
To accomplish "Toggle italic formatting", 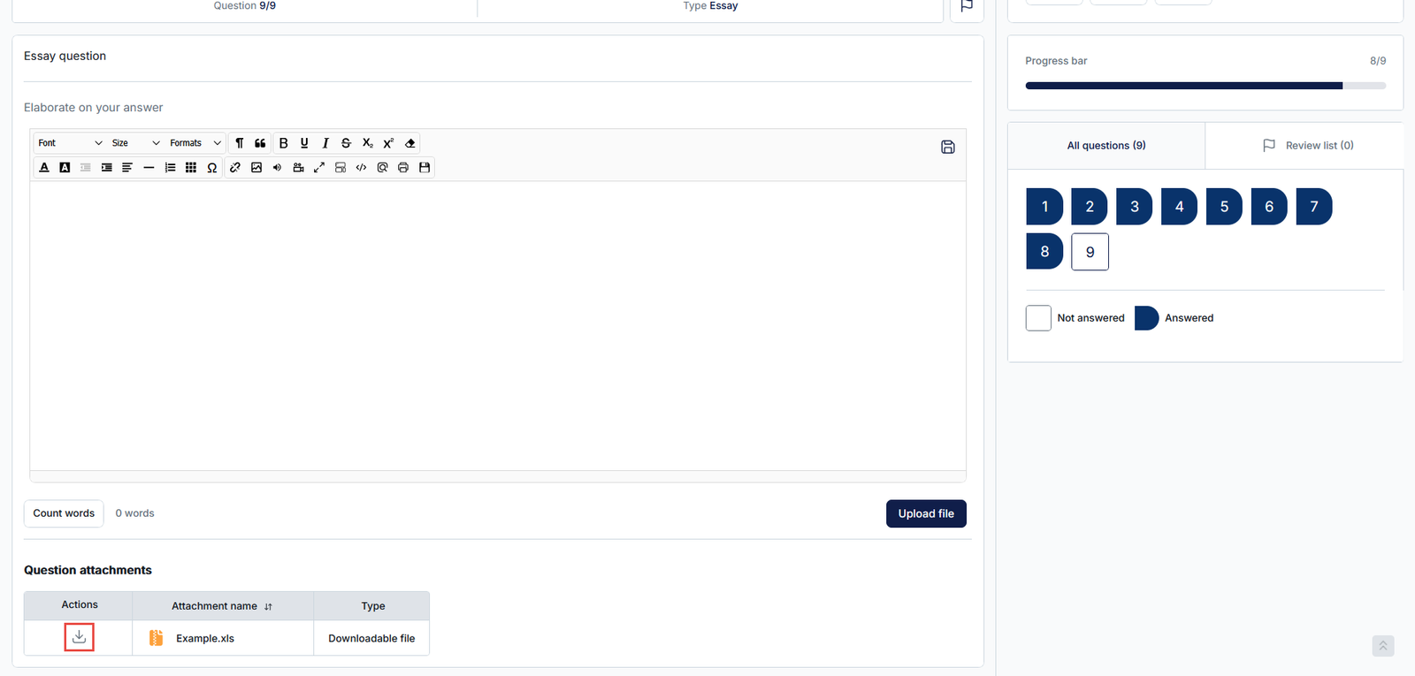I will point(325,143).
